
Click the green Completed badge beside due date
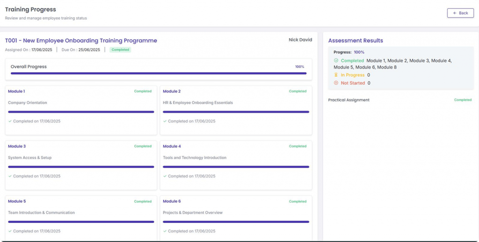120,49
